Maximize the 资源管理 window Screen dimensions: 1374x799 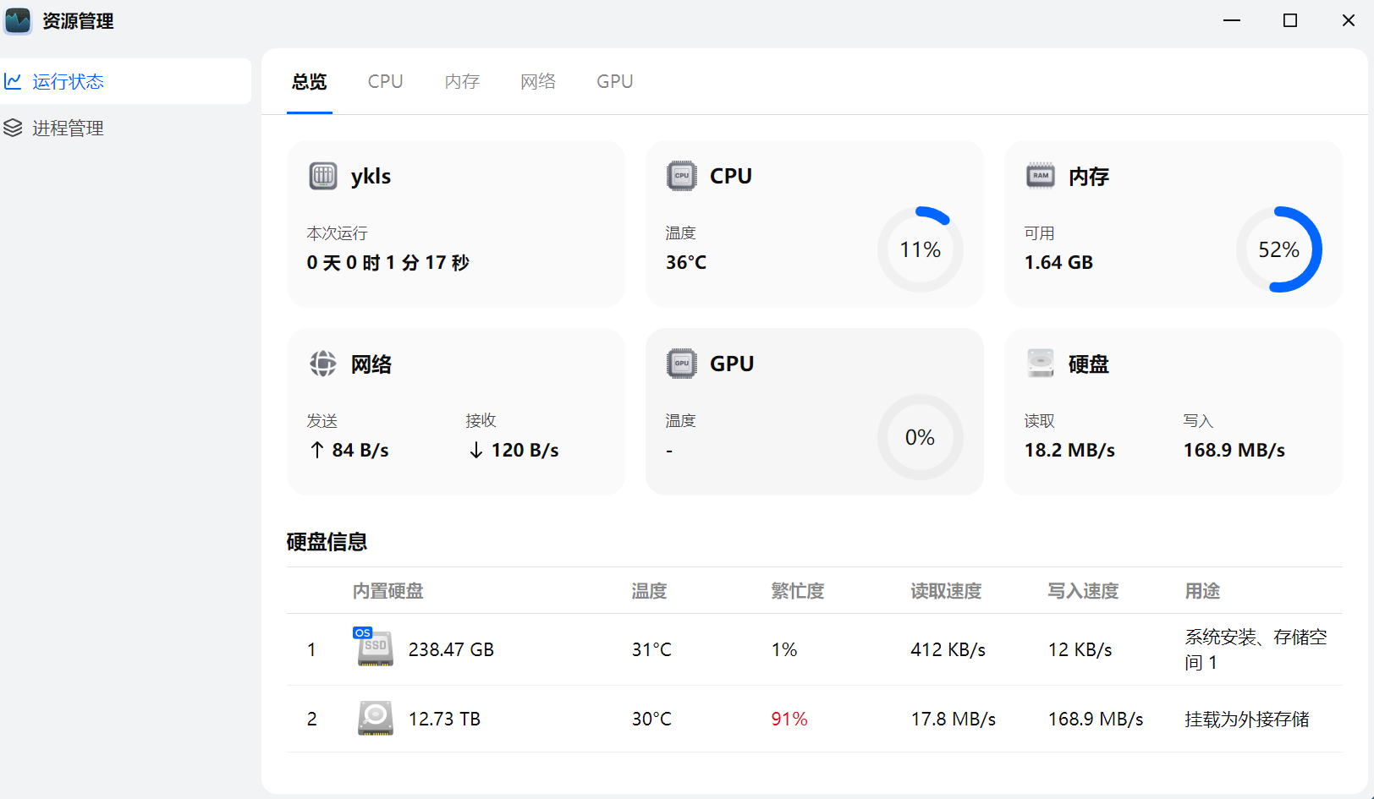[1290, 20]
